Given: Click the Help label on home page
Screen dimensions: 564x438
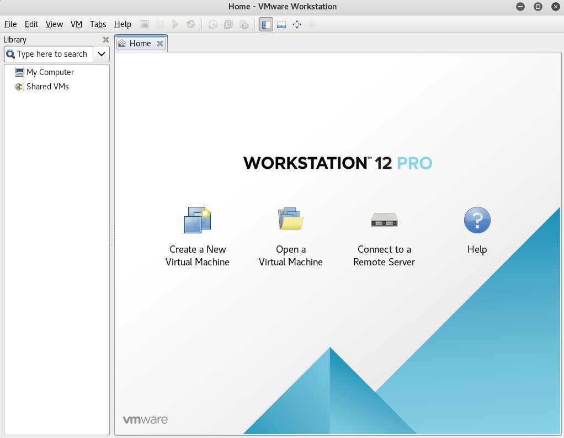Looking at the screenshot, I should [477, 249].
